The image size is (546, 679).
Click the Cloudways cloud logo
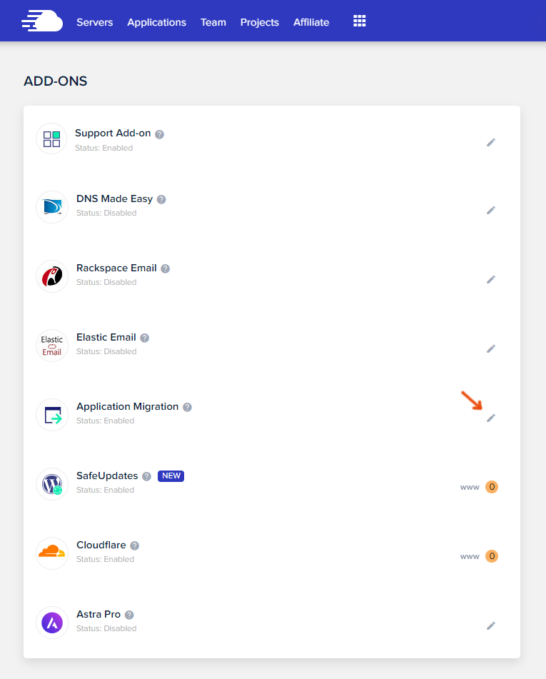point(42,21)
